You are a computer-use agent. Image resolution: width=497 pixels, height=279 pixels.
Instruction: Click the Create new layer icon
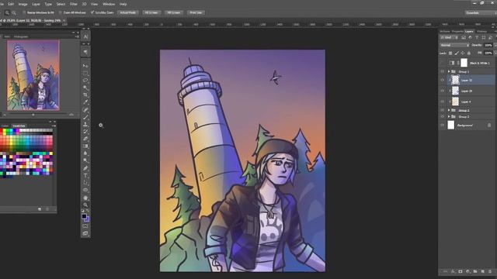482,271
